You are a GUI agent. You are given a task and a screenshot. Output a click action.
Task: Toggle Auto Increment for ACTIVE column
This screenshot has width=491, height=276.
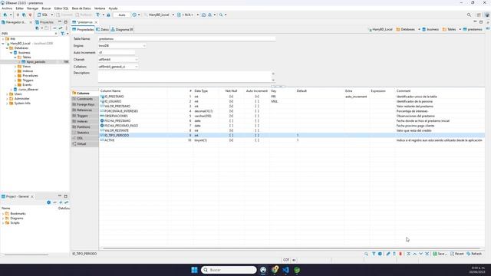(x=257, y=140)
